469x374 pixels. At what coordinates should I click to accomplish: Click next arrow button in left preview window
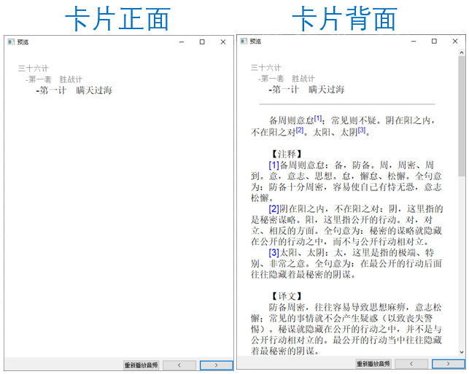coord(216,365)
